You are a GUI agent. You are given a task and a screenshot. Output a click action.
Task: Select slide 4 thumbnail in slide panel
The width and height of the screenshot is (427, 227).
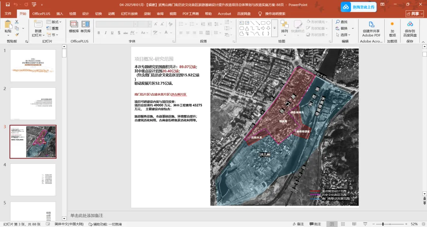coord(33,180)
